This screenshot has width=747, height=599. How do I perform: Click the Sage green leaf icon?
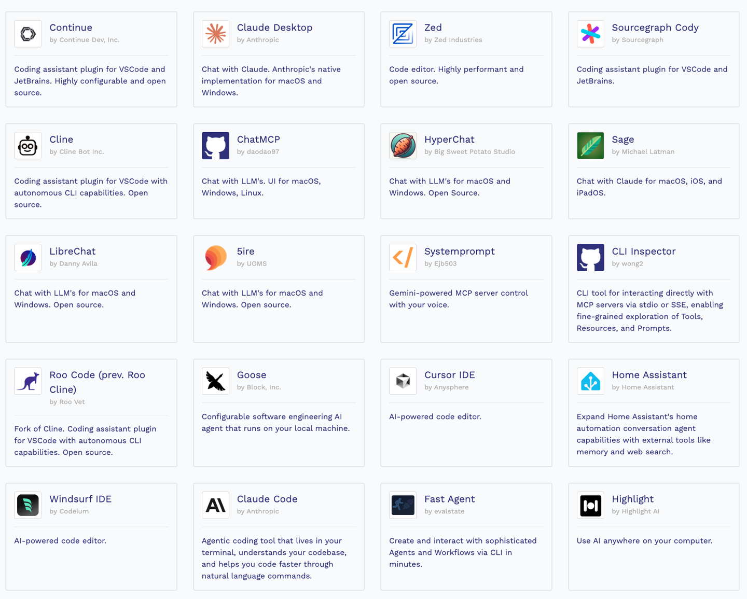(590, 146)
